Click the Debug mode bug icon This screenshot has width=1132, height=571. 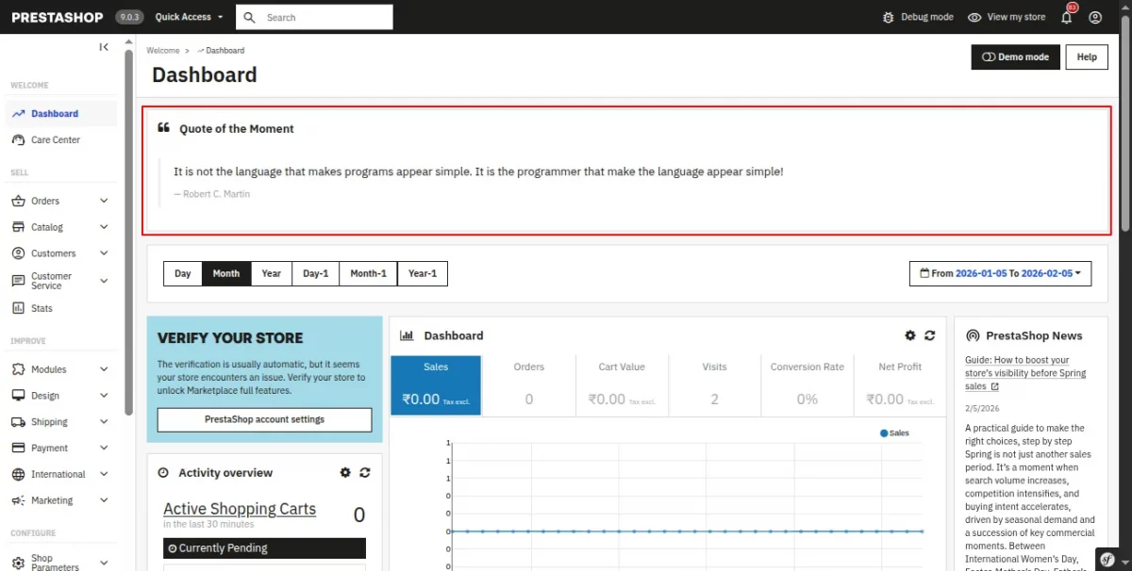click(x=888, y=17)
